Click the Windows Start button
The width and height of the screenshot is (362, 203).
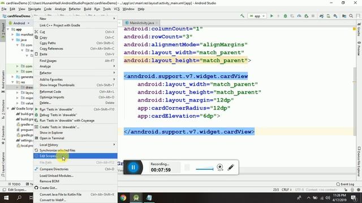coord(6,198)
